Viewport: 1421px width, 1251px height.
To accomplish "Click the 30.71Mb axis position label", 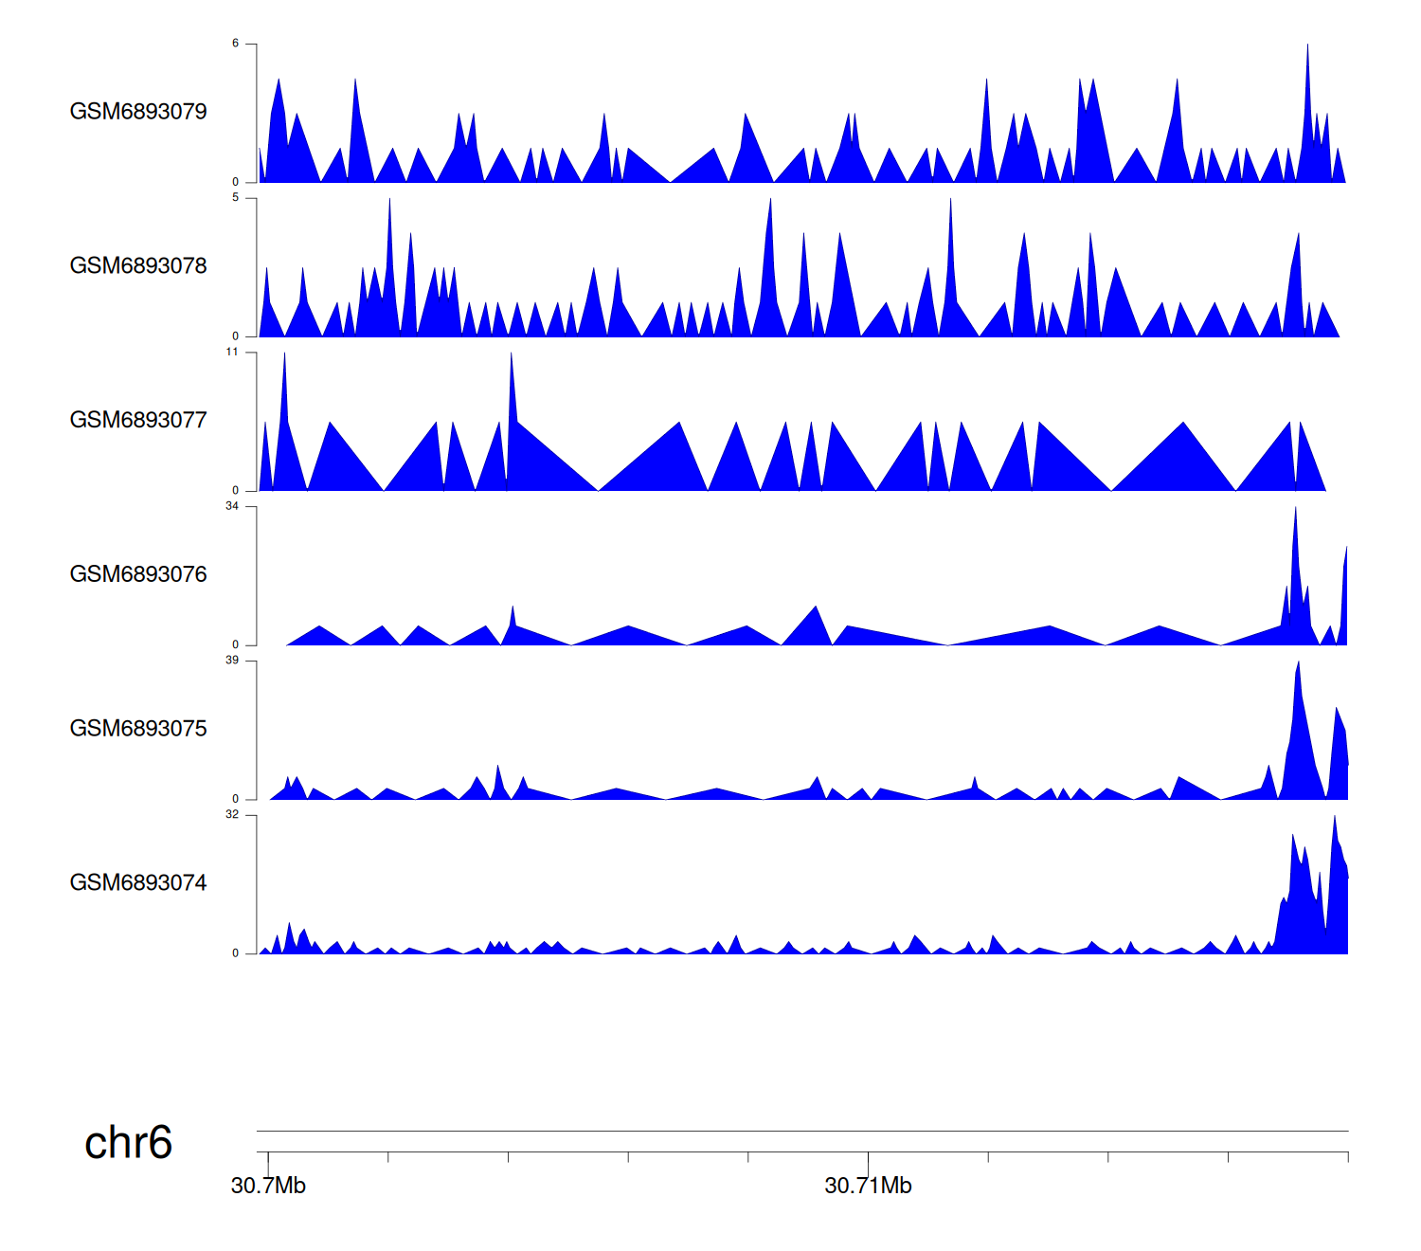I will [868, 1186].
